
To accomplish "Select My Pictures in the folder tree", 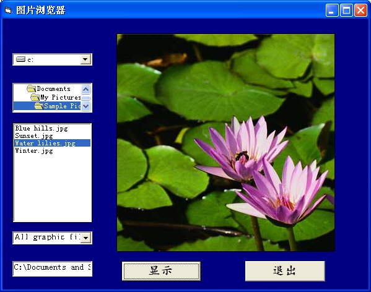I will point(60,97).
